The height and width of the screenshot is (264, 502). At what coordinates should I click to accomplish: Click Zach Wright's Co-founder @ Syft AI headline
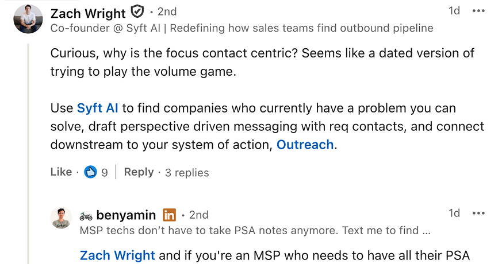click(x=242, y=28)
